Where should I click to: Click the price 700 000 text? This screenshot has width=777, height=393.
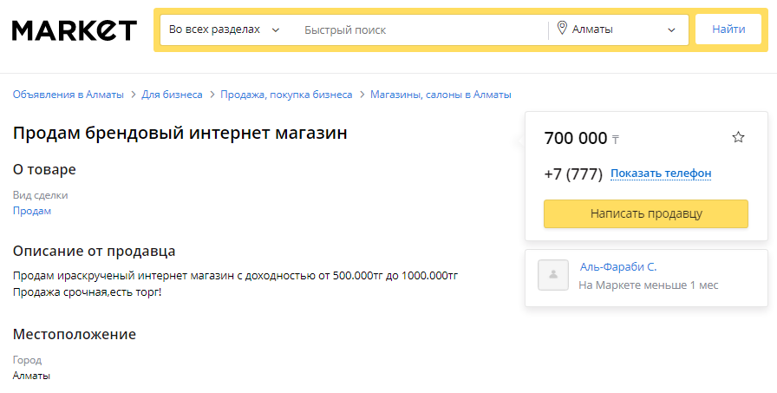(575, 138)
